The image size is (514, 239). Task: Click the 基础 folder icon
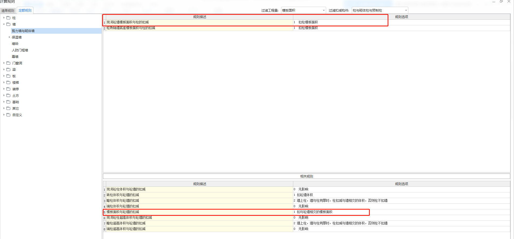8,102
